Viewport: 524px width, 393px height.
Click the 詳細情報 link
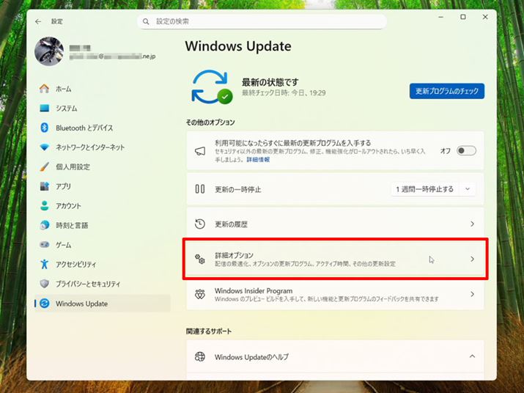tap(258, 160)
